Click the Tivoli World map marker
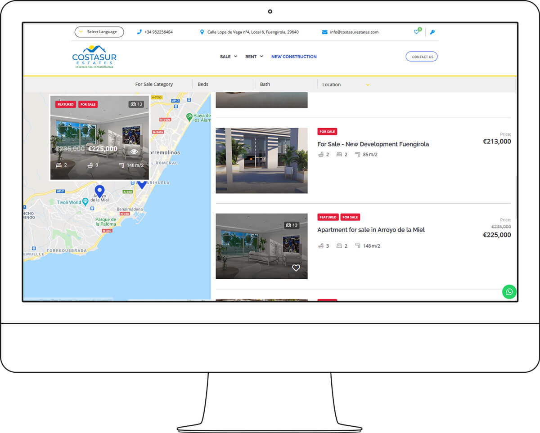The height and width of the screenshot is (433, 540). click(x=85, y=202)
